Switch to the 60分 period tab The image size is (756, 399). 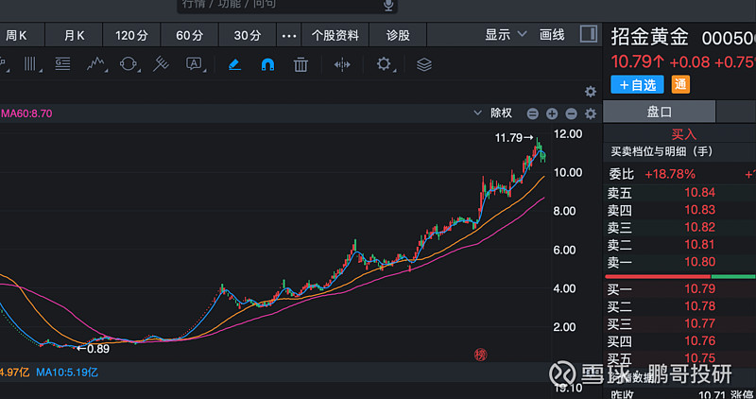tap(190, 35)
